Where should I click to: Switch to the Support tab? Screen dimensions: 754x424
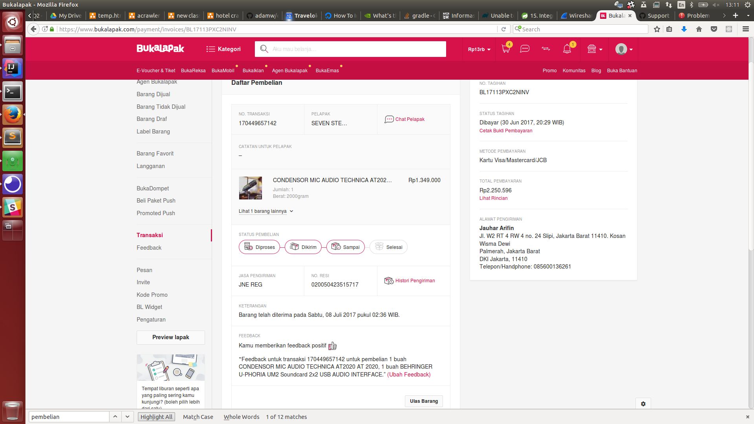tap(655, 16)
